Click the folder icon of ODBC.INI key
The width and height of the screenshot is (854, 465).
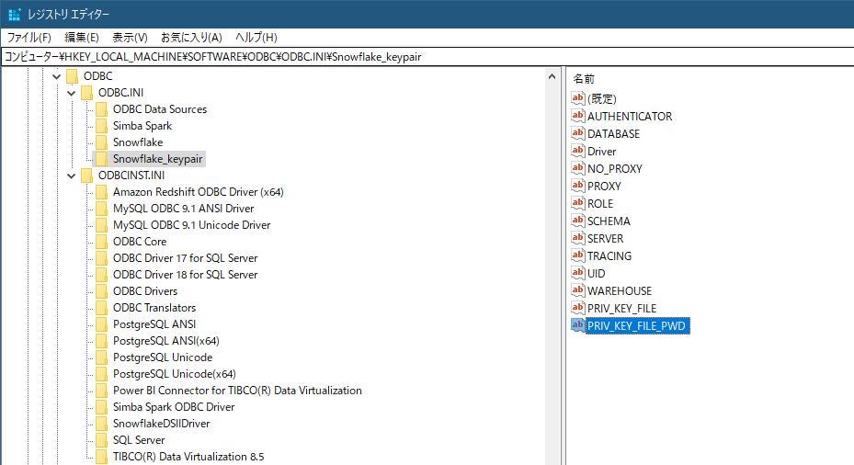tap(86, 93)
